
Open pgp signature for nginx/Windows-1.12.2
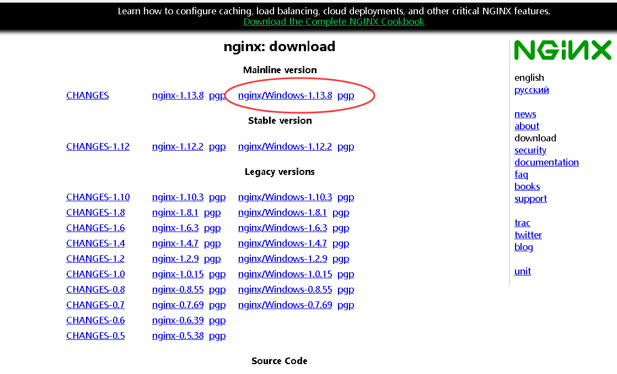tap(346, 147)
